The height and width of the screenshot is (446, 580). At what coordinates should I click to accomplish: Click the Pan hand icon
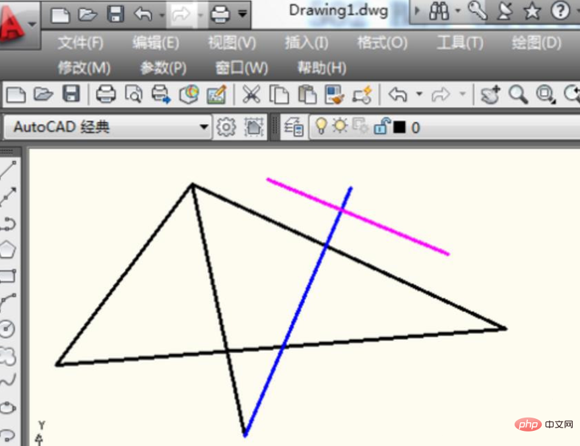(x=490, y=94)
